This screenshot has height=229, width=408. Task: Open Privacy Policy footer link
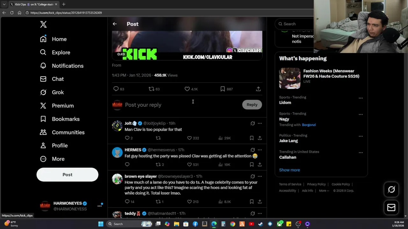click(x=316, y=184)
